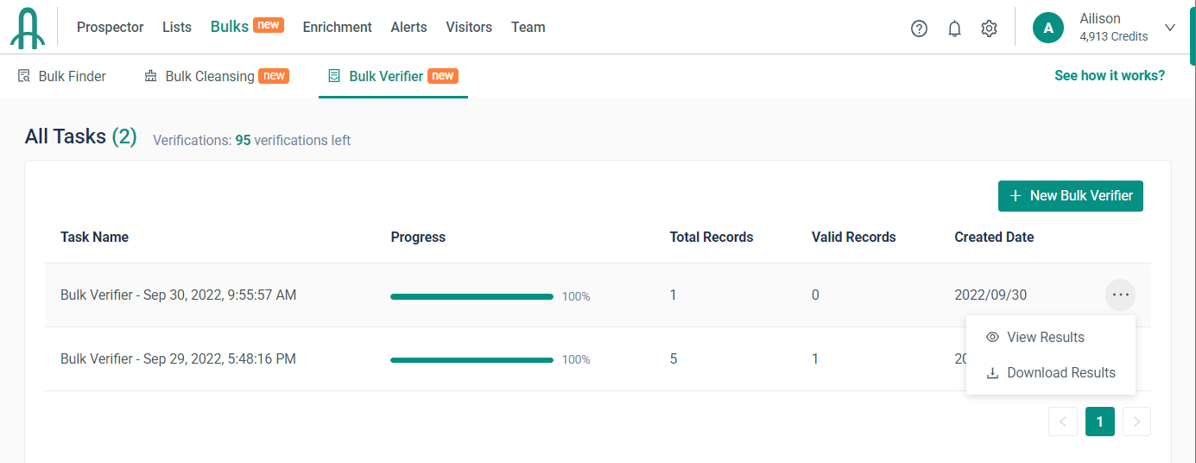This screenshot has height=463, width=1196.
Task: Expand the Ailison account dropdown arrow
Action: pos(1170,28)
